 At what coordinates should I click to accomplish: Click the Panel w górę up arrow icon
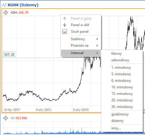point(65,18)
